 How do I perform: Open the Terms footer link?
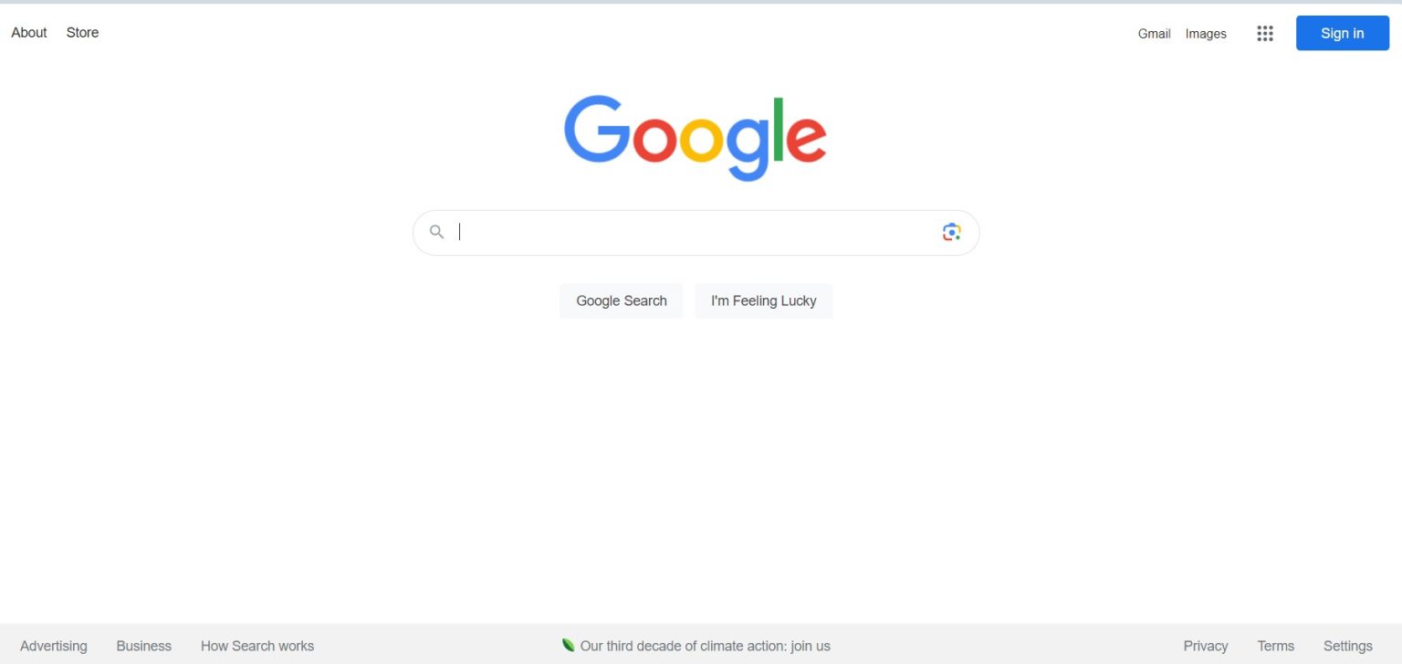click(x=1276, y=646)
